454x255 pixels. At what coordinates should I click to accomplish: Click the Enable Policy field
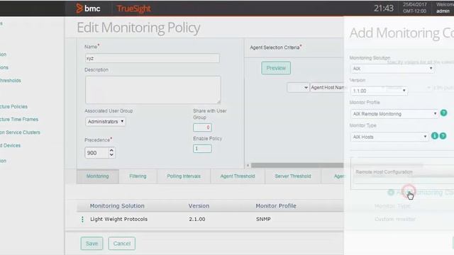202,149
